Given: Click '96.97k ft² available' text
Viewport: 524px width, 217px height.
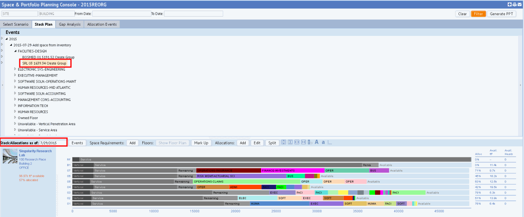Looking at the screenshot, I should point(32,176).
